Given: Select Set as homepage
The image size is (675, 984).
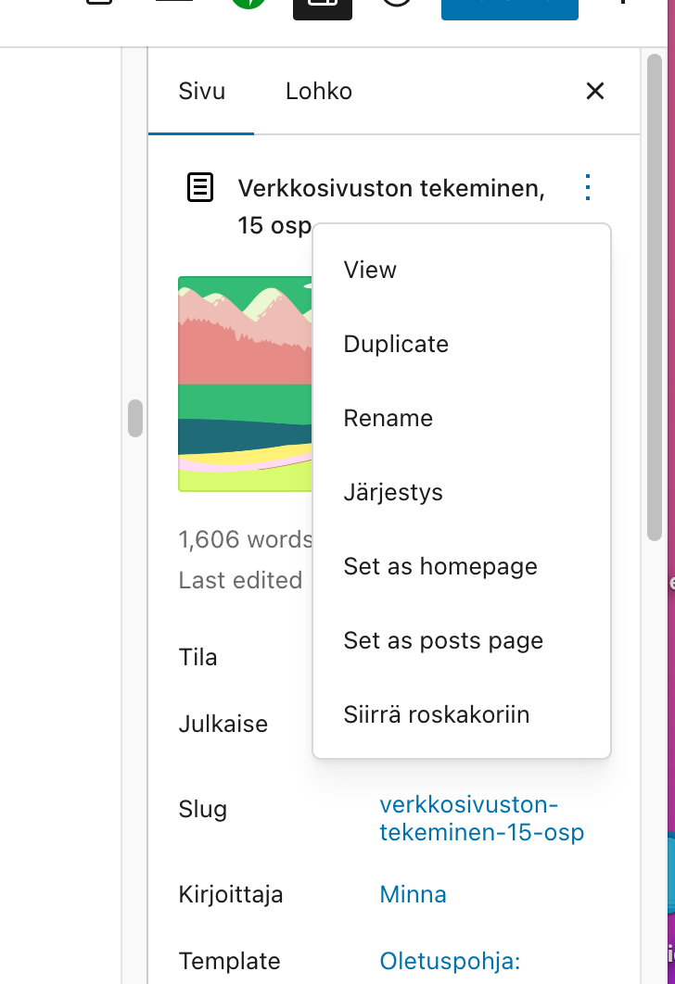Looking at the screenshot, I should pyautogui.click(x=440, y=566).
